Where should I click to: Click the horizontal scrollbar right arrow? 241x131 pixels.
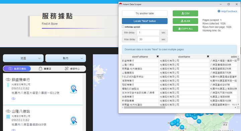pos(235,108)
